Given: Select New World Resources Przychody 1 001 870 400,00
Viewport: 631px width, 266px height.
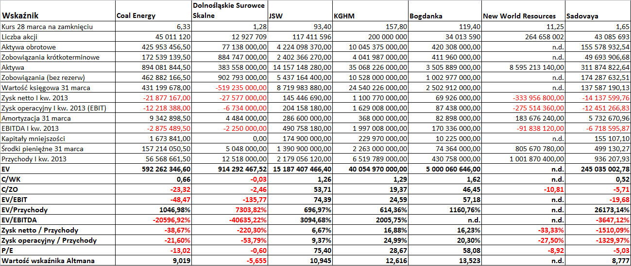Looking at the screenshot, I should (537, 159).
